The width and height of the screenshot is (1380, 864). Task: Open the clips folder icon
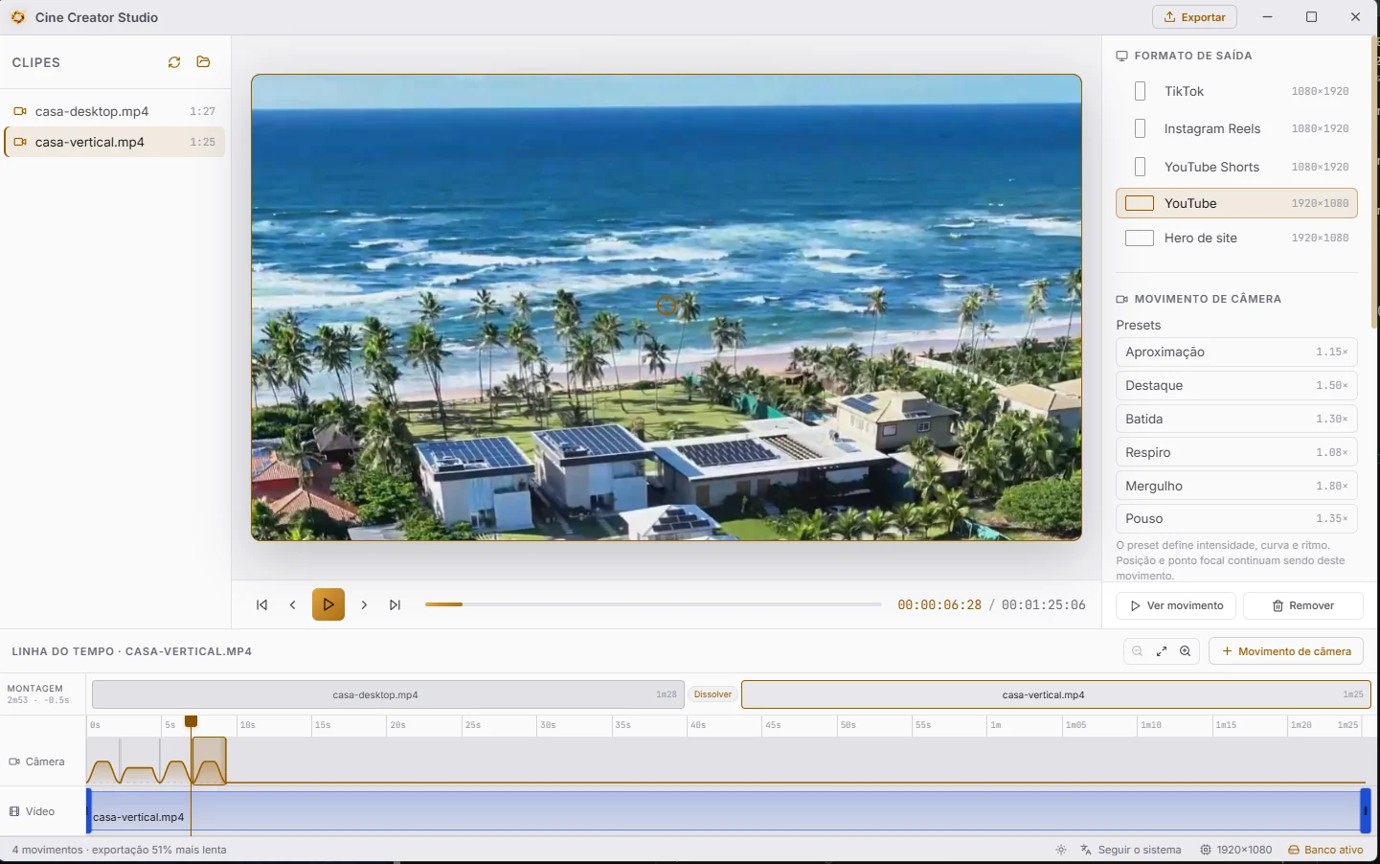click(203, 62)
